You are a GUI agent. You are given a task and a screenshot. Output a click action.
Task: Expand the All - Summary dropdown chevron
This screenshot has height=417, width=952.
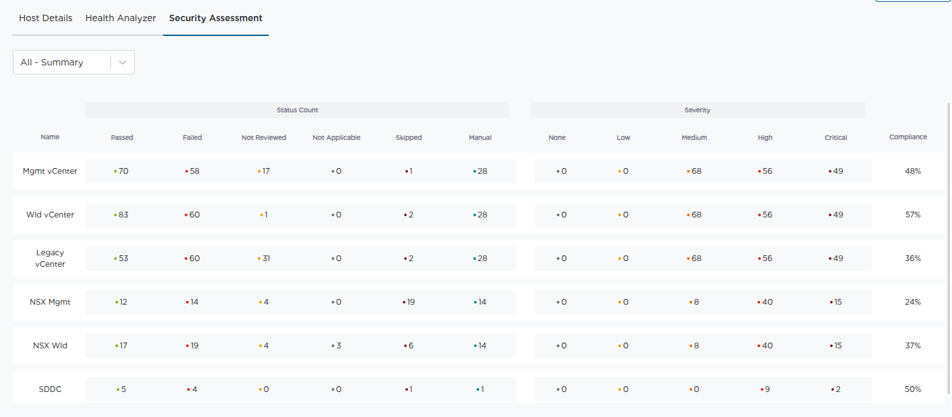coord(123,62)
